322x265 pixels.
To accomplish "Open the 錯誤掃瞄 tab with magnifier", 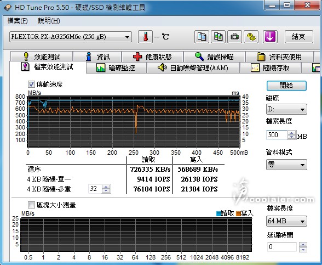I will click(214, 57).
